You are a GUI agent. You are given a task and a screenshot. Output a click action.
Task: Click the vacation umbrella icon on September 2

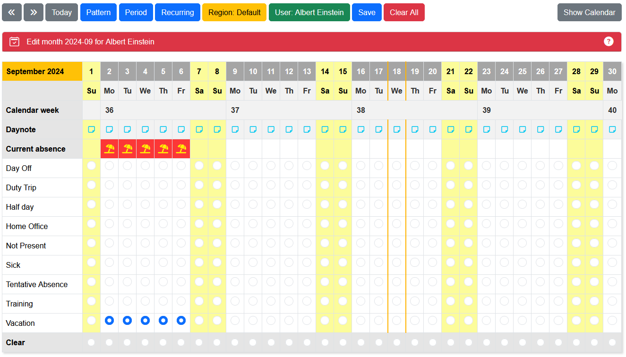click(x=110, y=149)
